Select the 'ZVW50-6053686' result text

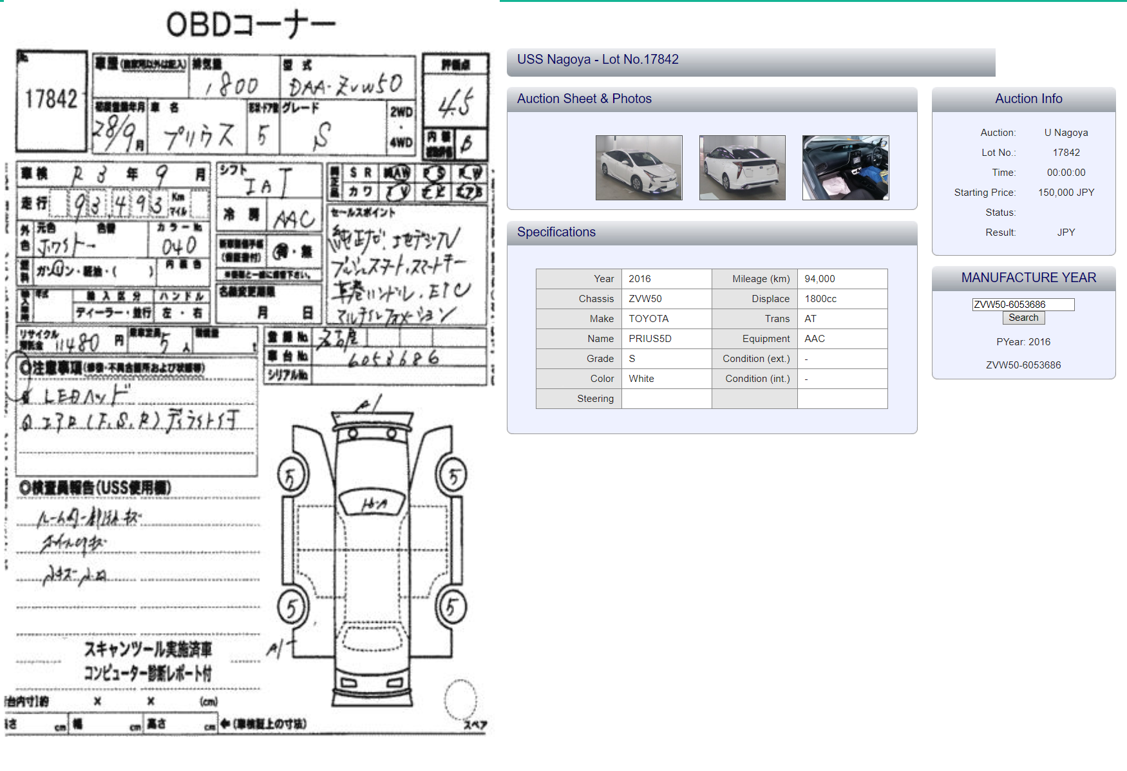tap(1023, 365)
